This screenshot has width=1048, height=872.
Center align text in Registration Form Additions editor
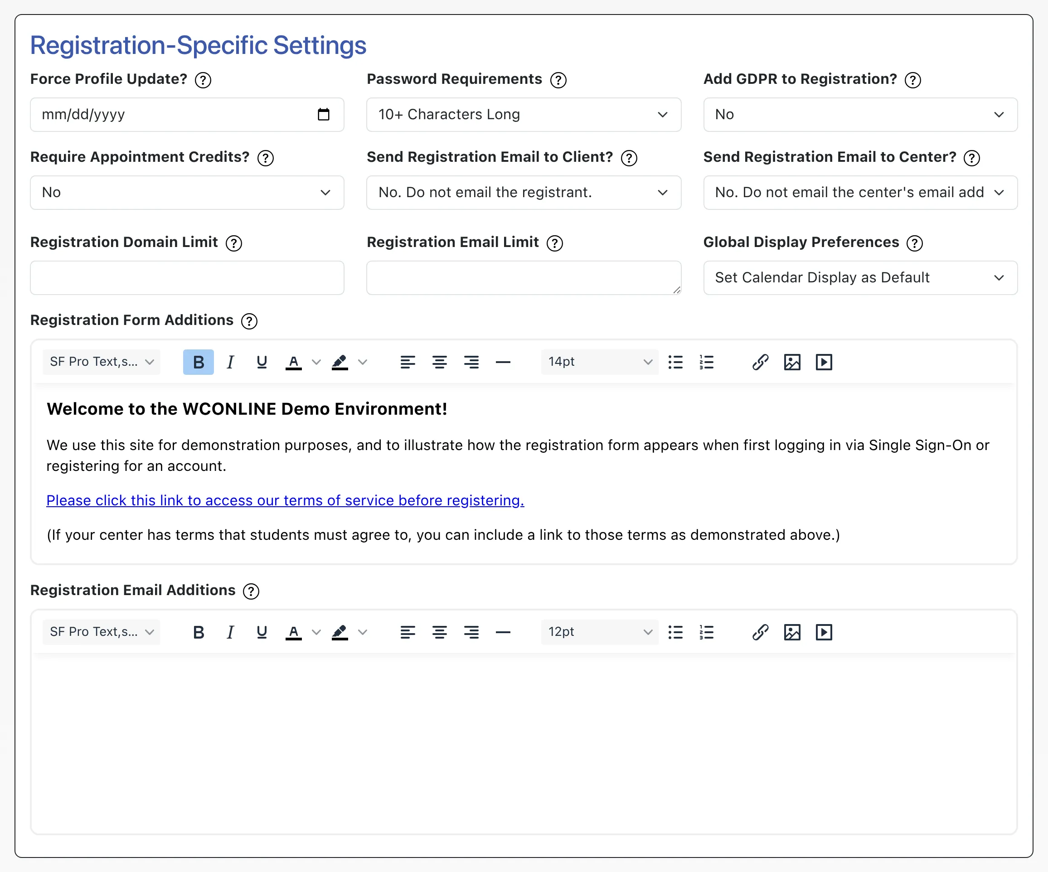click(439, 362)
